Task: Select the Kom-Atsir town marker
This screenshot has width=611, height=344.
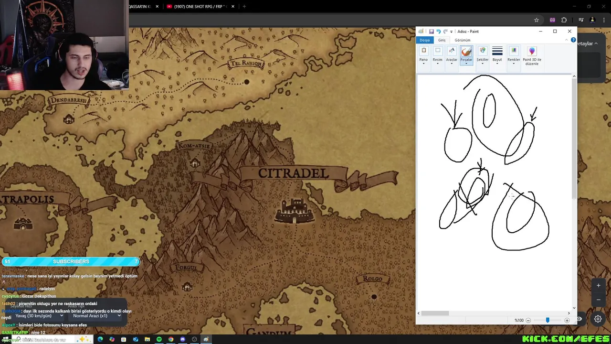Action: (x=194, y=164)
